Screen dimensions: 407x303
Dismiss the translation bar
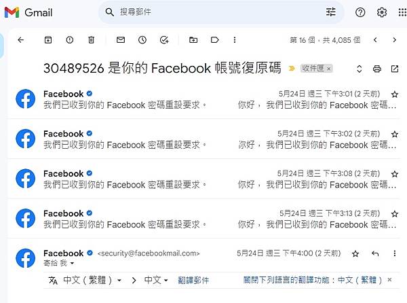[x=389, y=280]
